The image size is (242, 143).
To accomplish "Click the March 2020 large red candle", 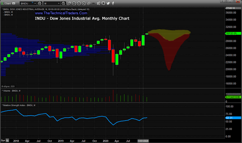I will (113, 56).
